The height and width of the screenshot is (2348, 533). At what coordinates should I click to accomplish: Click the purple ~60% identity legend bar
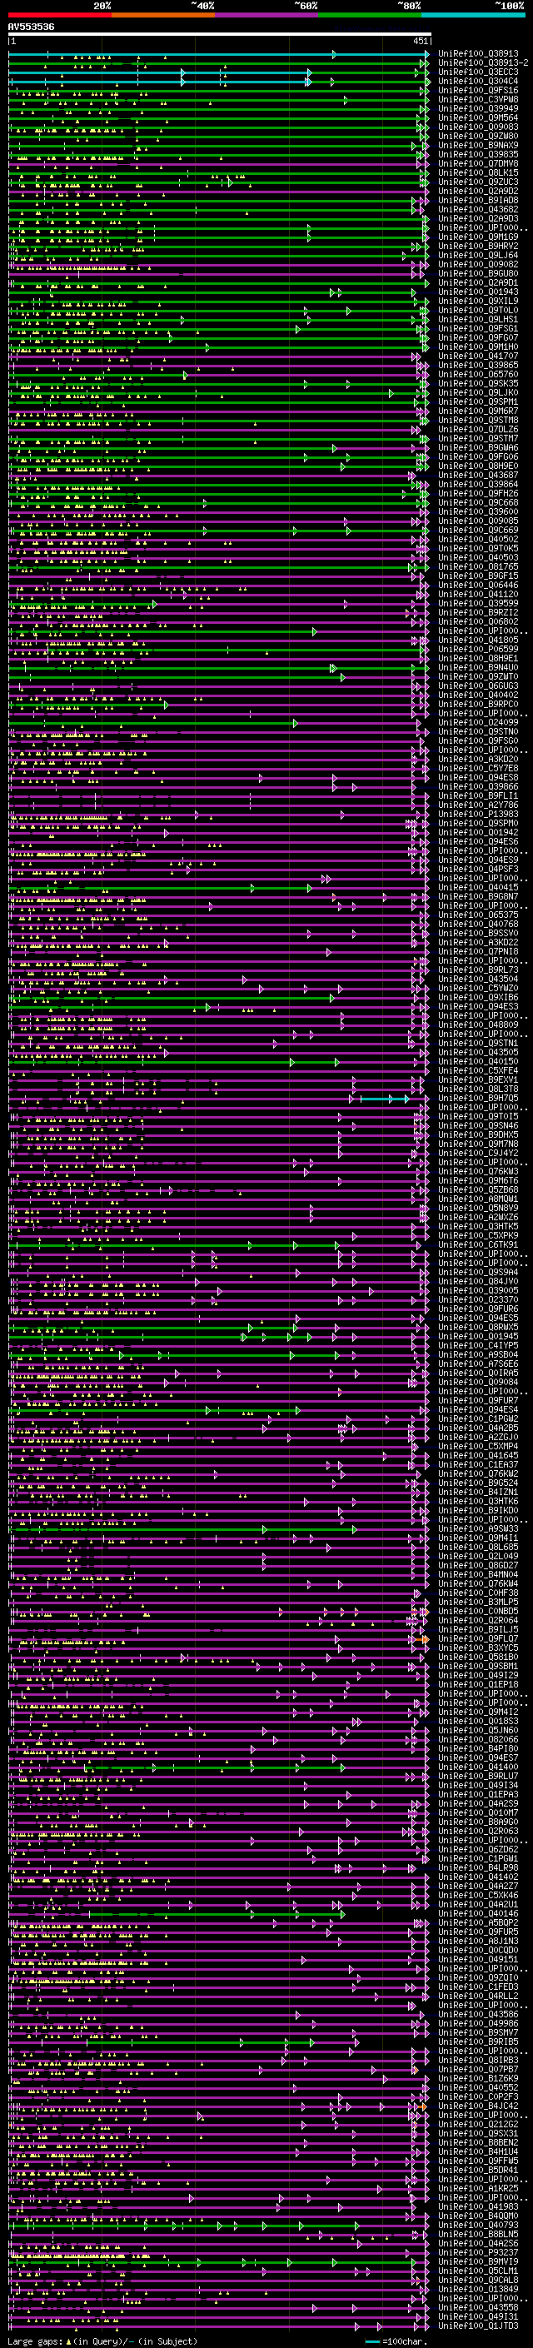click(267, 15)
